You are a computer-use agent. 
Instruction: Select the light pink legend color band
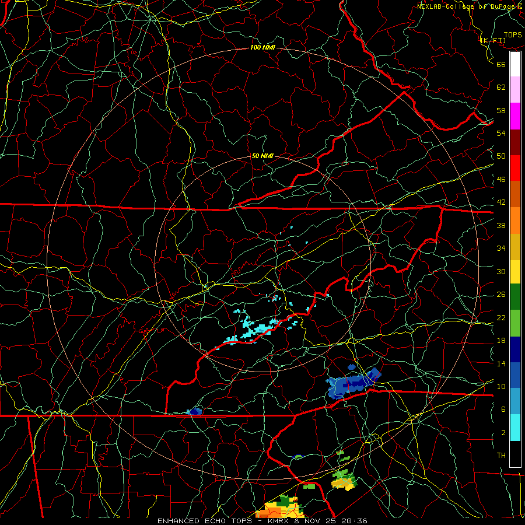click(515, 90)
